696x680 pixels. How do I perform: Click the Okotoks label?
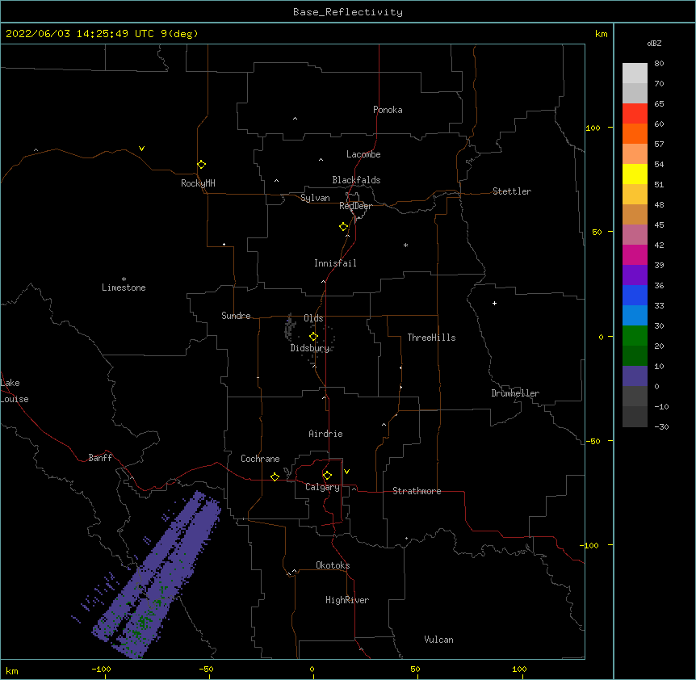click(333, 565)
